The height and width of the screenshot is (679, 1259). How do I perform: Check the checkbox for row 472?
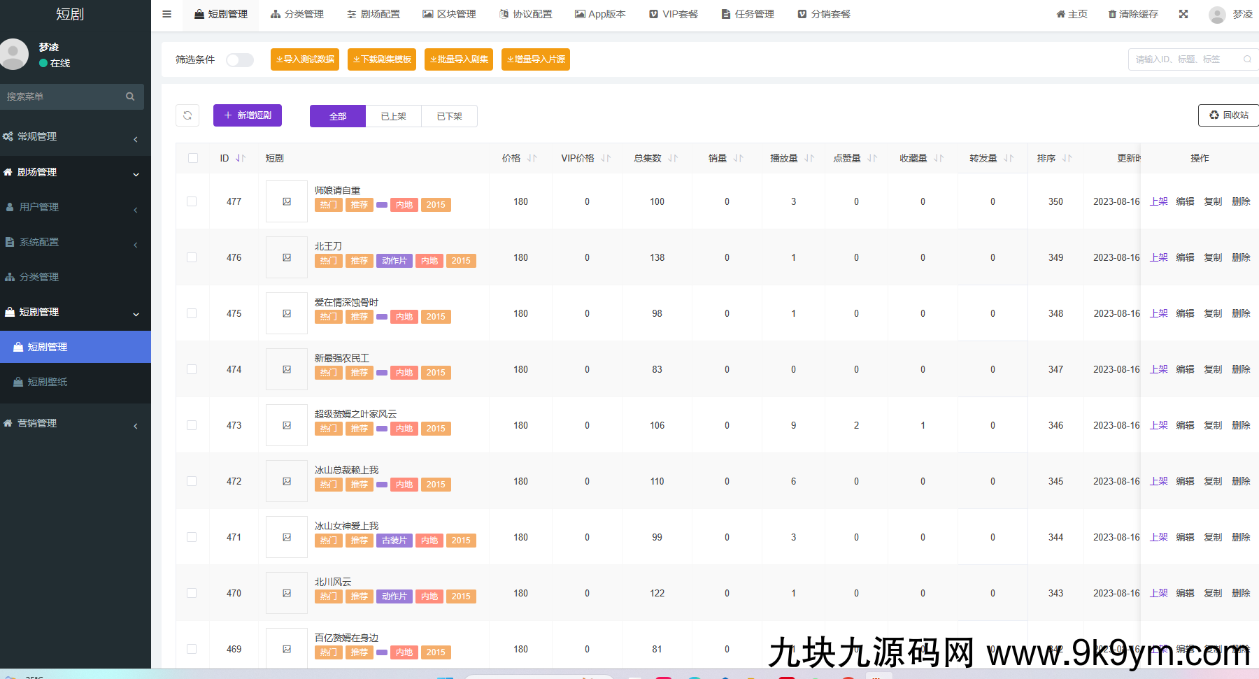pos(192,481)
